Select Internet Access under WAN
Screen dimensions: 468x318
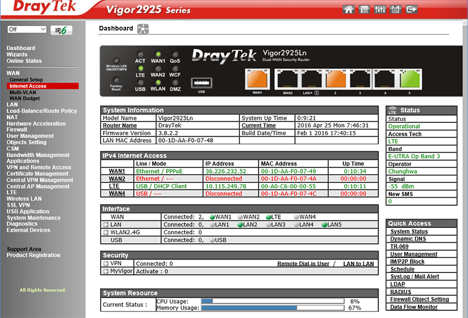click(43, 86)
